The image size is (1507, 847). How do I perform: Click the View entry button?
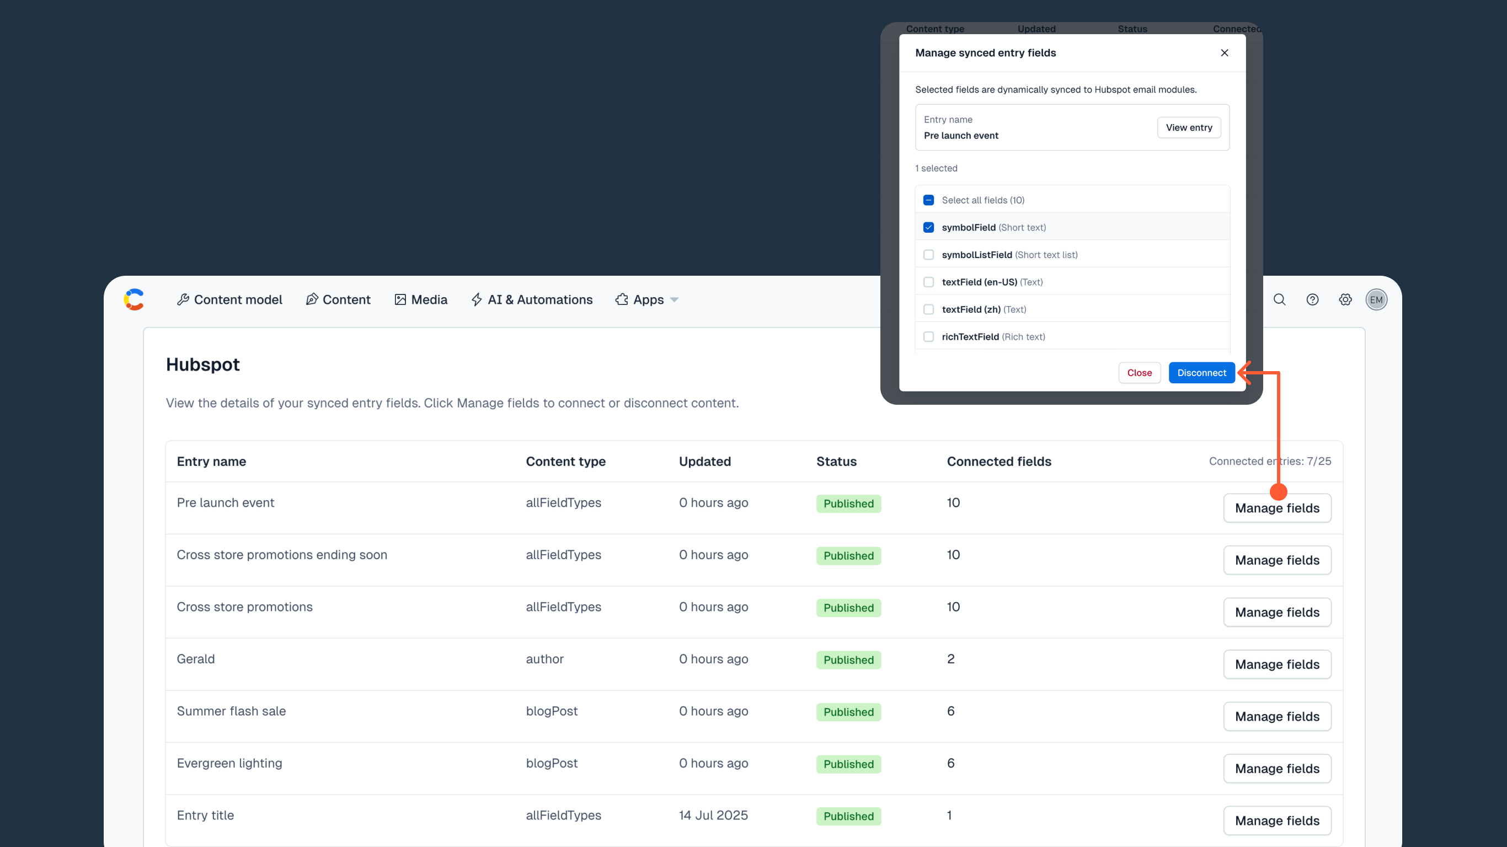click(x=1189, y=127)
